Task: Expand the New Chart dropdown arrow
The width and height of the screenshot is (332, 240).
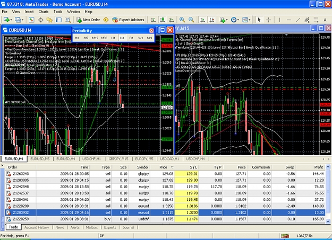Action: (x=11, y=20)
